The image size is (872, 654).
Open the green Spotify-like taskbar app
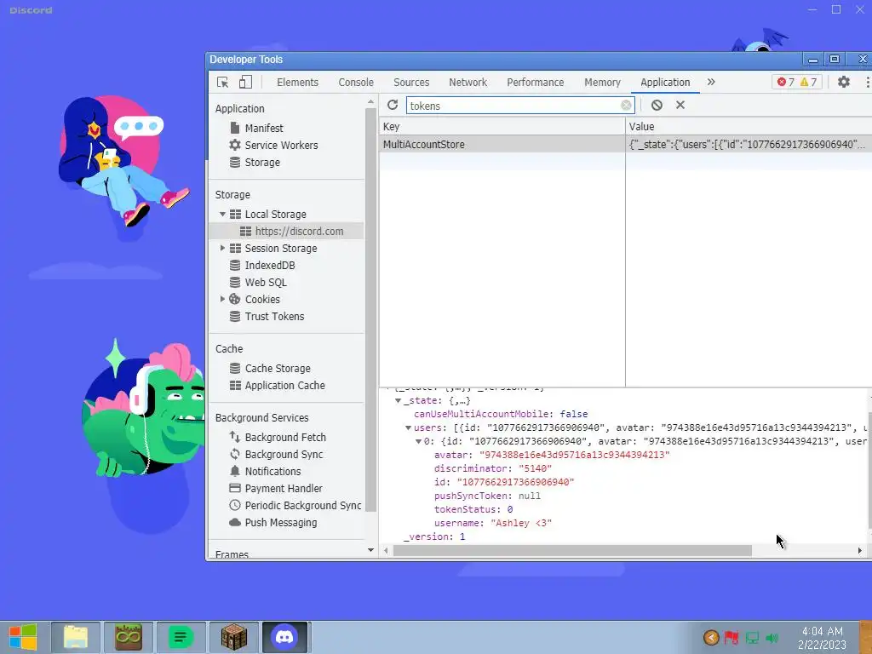tap(181, 637)
